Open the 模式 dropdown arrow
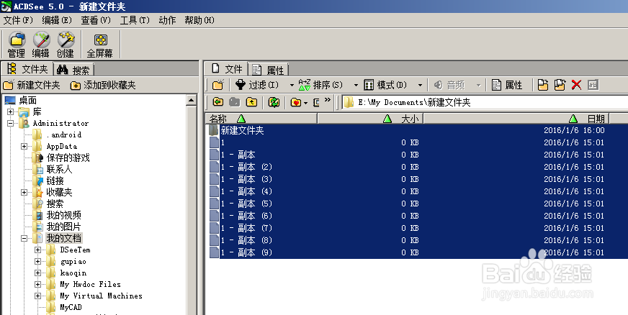 coord(420,85)
